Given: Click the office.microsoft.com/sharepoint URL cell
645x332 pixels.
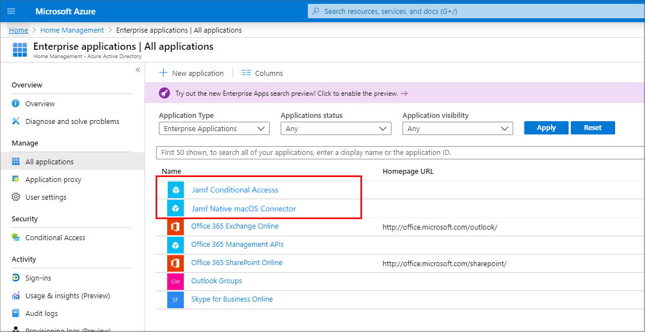Looking at the screenshot, I should [444, 263].
